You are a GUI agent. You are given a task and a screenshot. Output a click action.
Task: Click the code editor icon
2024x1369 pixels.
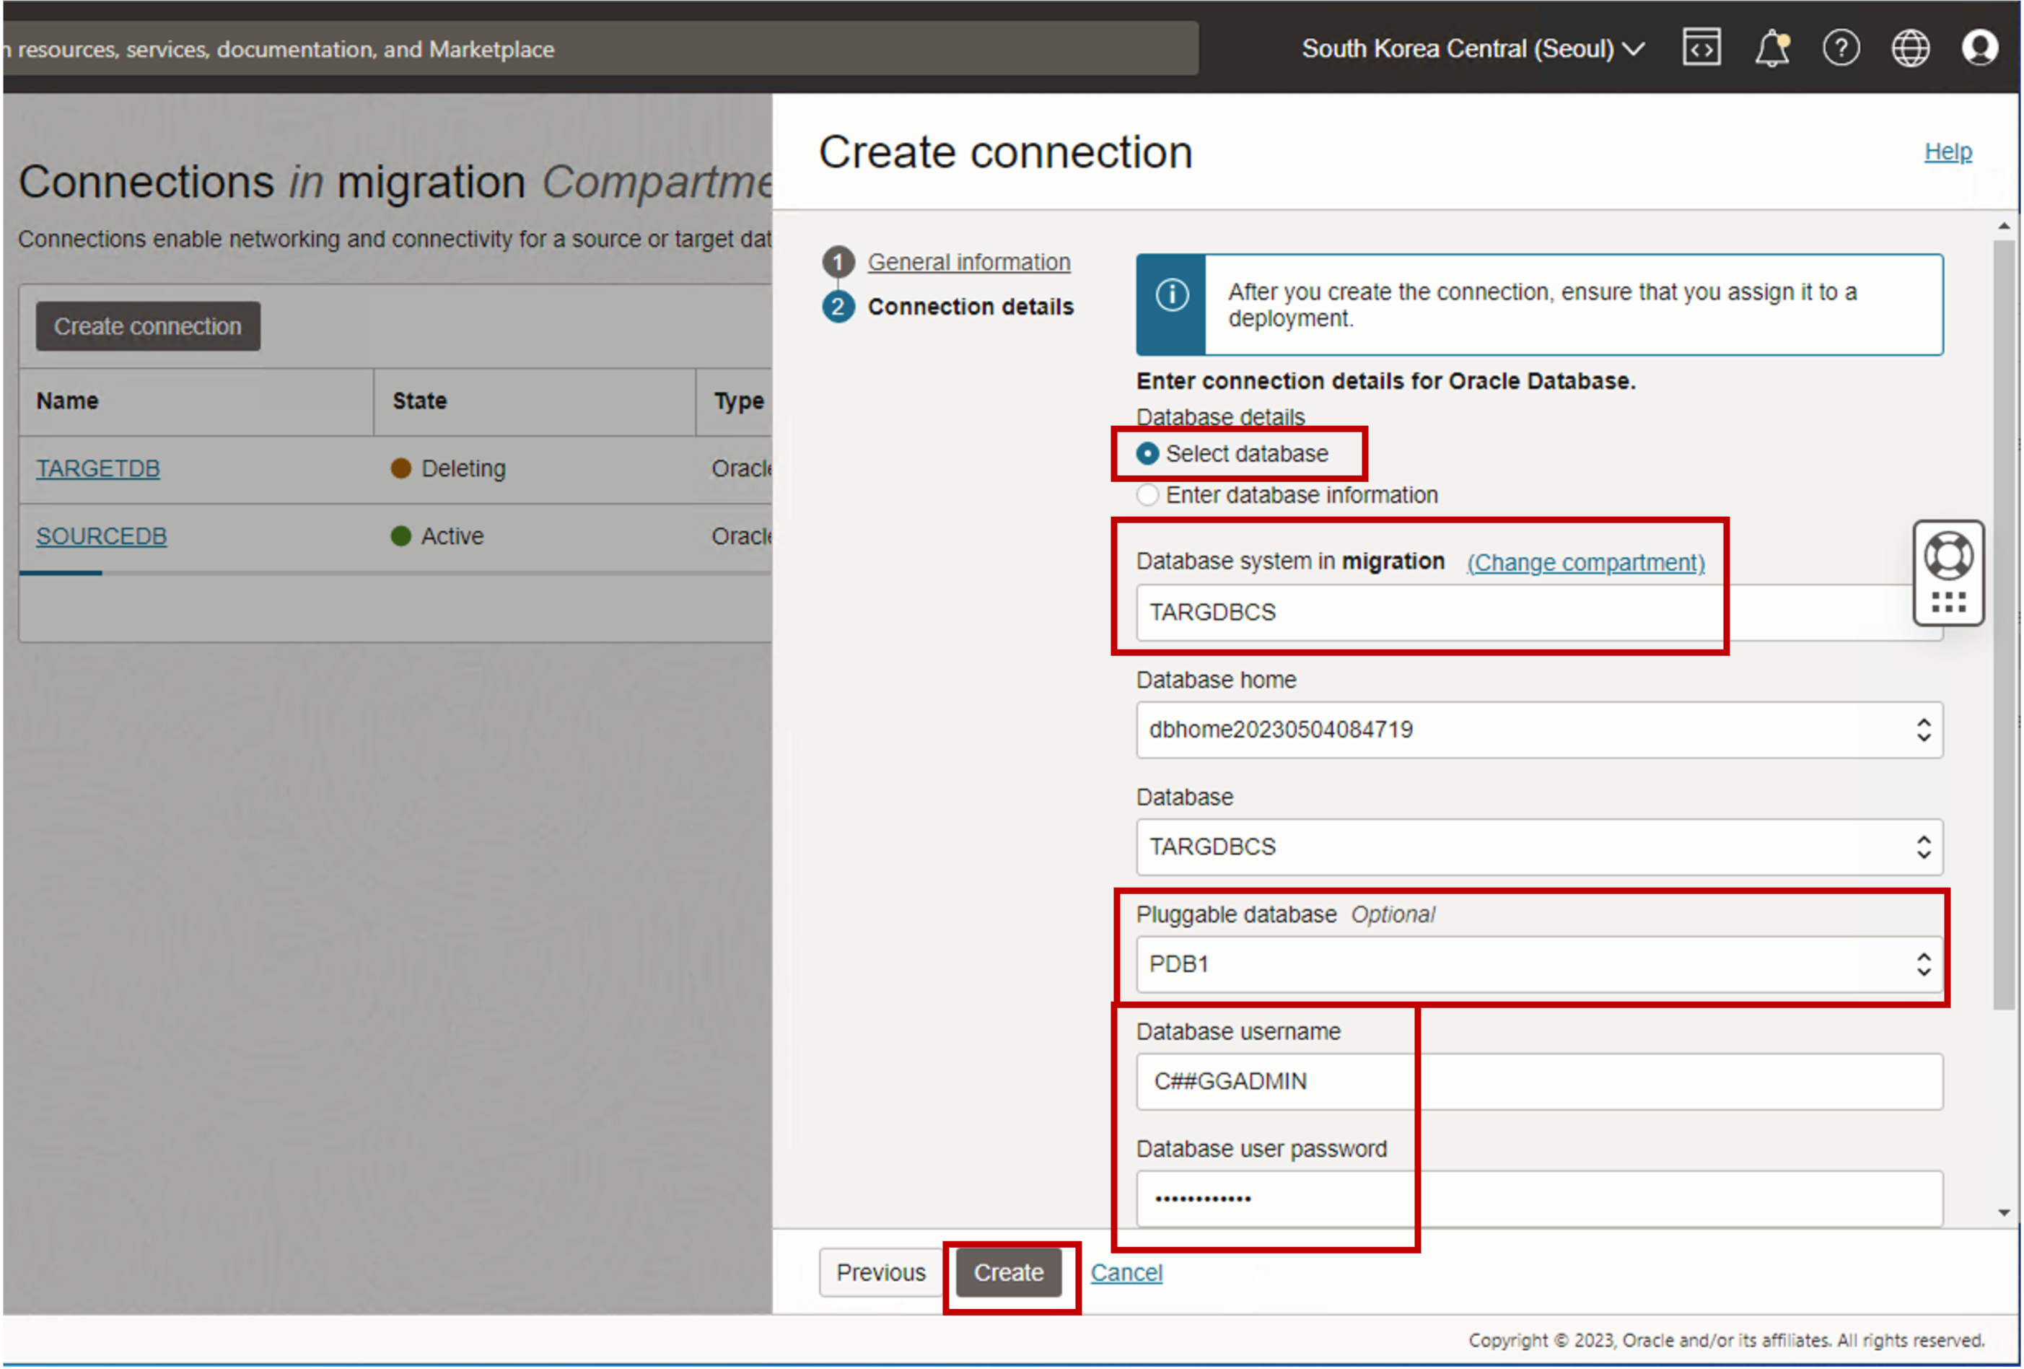[x=1700, y=48]
